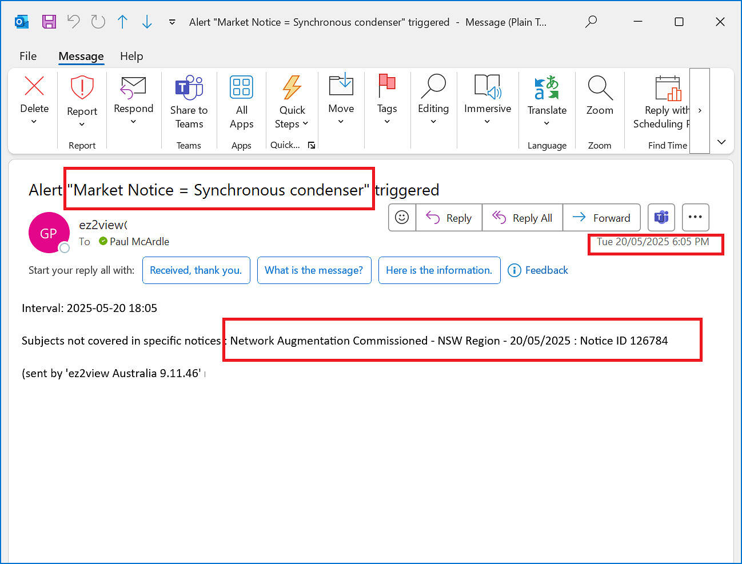The width and height of the screenshot is (742, 564).
Task: Go to previous item with up arrow
Action: [x=122, y=22]
